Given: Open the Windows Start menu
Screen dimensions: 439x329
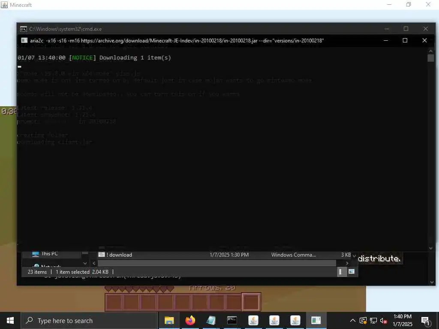Looking at the screenshot, I should [10, 320].
